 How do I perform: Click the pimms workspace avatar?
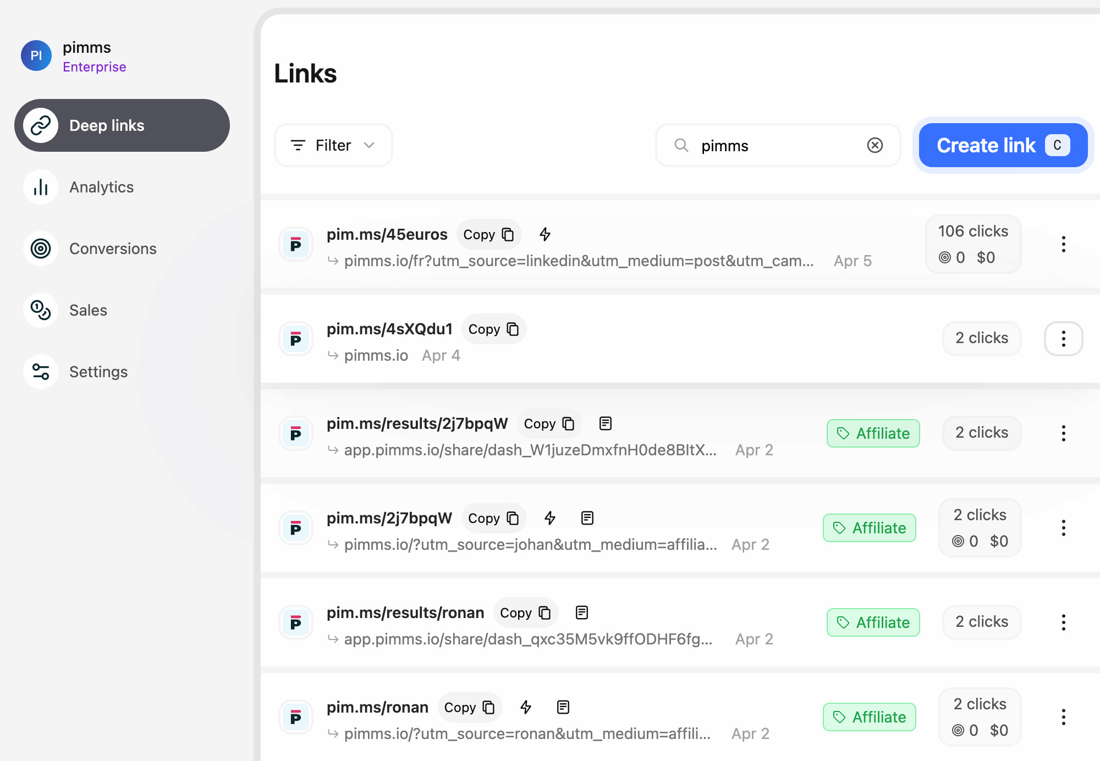[x=36, y=56]
